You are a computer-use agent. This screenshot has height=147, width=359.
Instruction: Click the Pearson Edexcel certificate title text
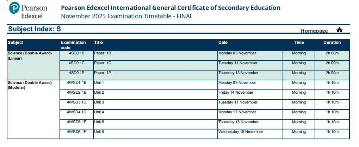[x=171, y=8]
